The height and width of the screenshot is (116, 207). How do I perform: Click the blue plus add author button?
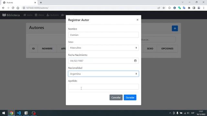click(175, 28)
